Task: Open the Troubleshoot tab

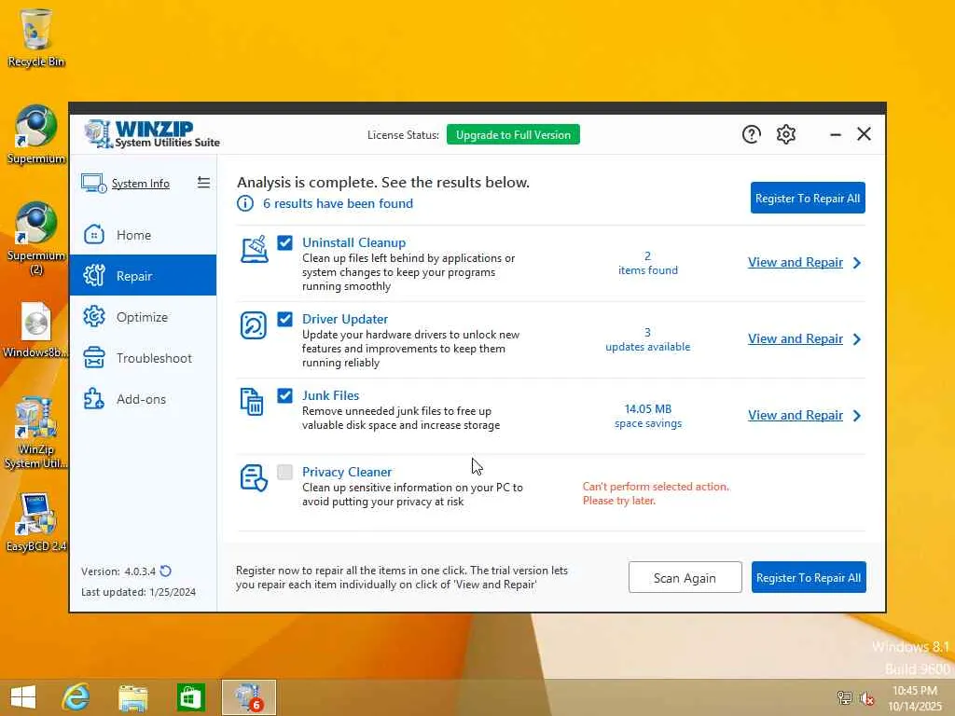Action: tap(143, 357)
